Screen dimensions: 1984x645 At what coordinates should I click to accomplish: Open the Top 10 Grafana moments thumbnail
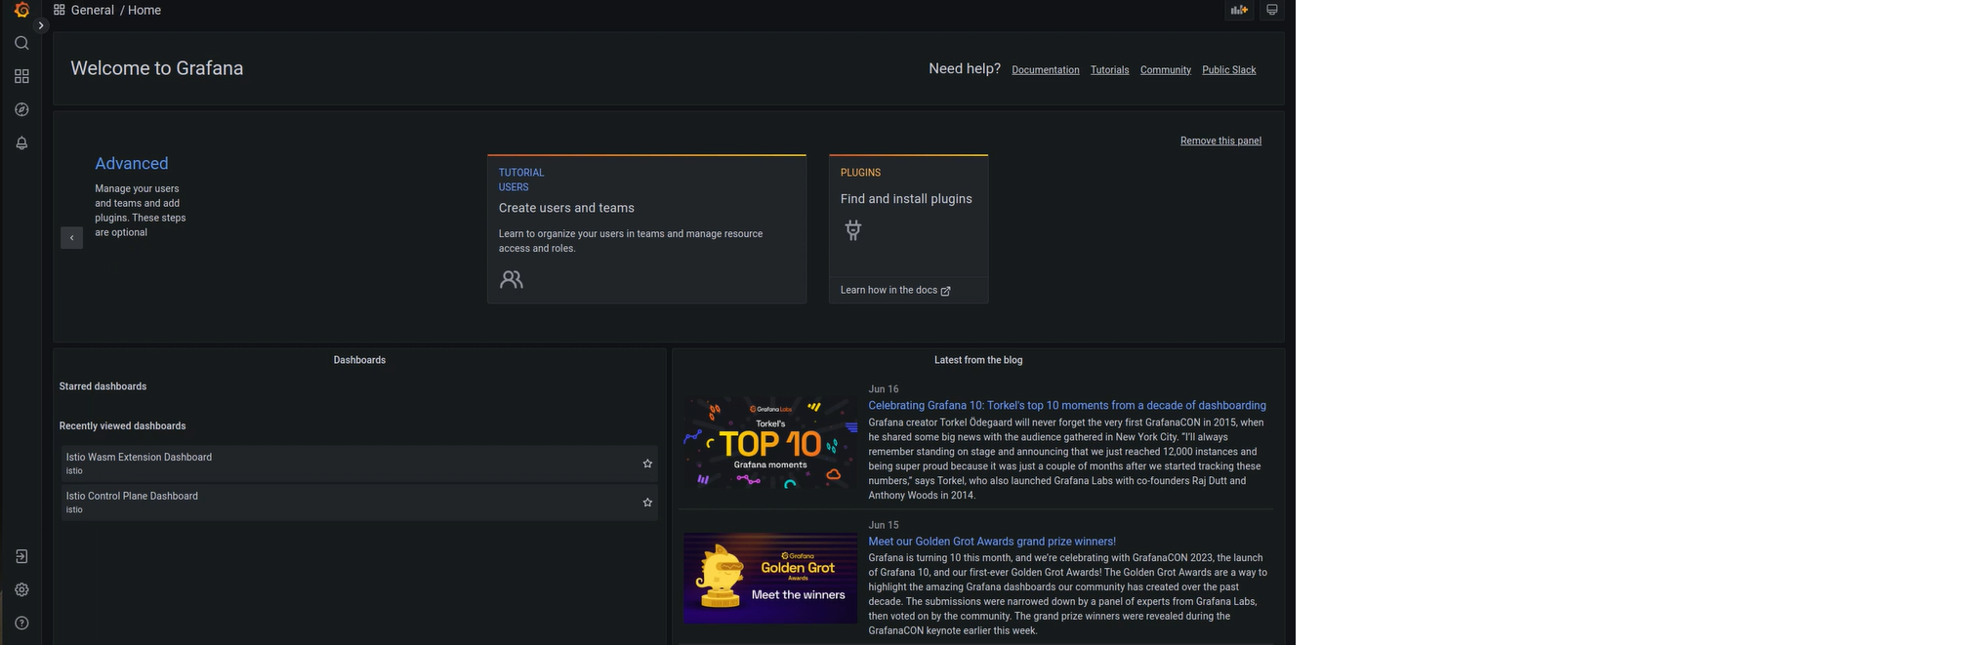pos(769,442)
